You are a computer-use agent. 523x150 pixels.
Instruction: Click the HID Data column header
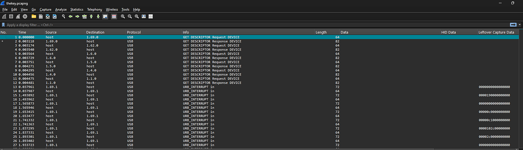(x=459, y=32)
